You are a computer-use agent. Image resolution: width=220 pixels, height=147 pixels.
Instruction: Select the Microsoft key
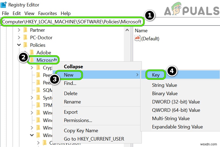pyautogui.click(x=47, y=60)
